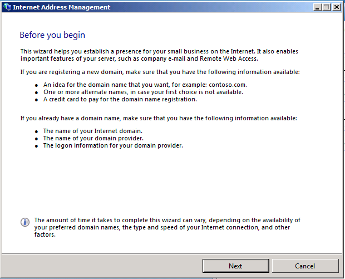Click the "amount of time" note text
345x279 pixels.
(x=167, y=227)
